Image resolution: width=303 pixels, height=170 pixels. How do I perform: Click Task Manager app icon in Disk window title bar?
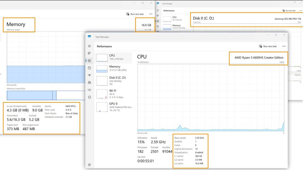[x=158, y=3]
